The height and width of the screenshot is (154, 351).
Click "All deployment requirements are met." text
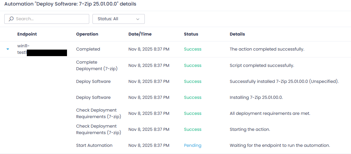(270, 113)
